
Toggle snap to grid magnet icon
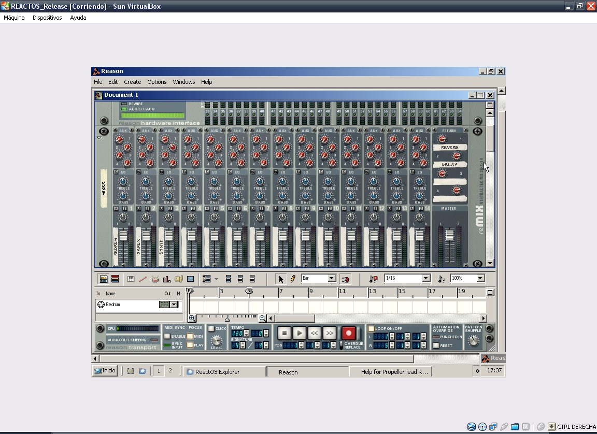click(x=345, y=279)
